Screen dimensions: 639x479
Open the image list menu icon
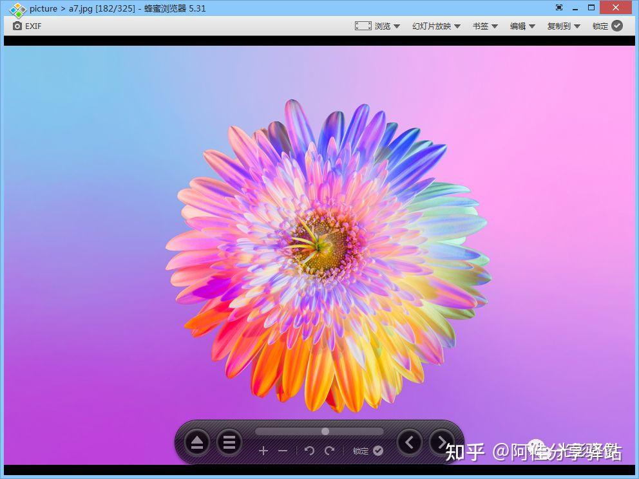point(229,442)
